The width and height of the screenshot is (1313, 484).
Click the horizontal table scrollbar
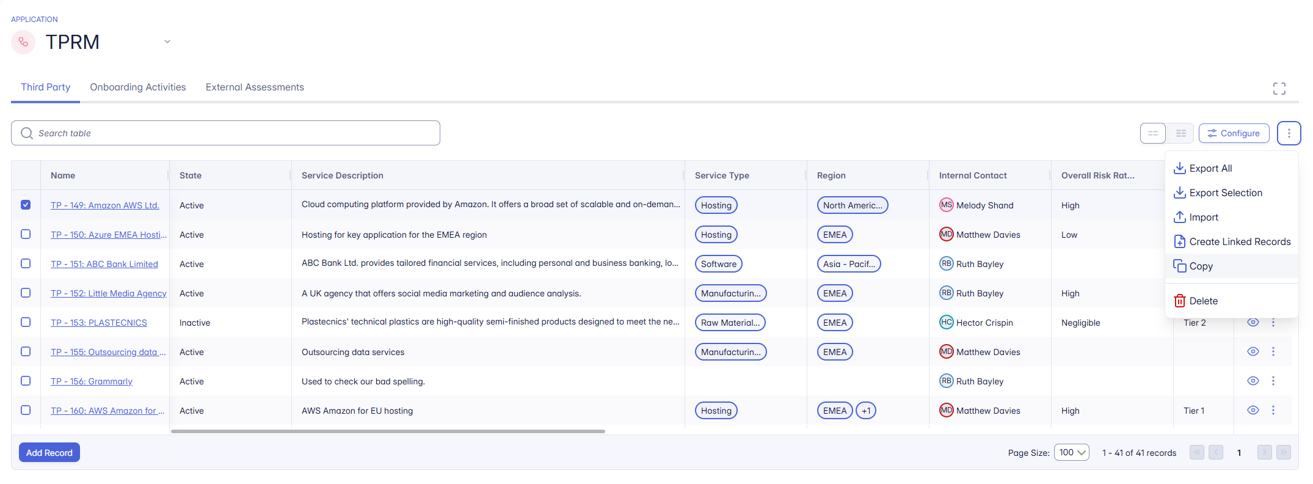(388, 431)
